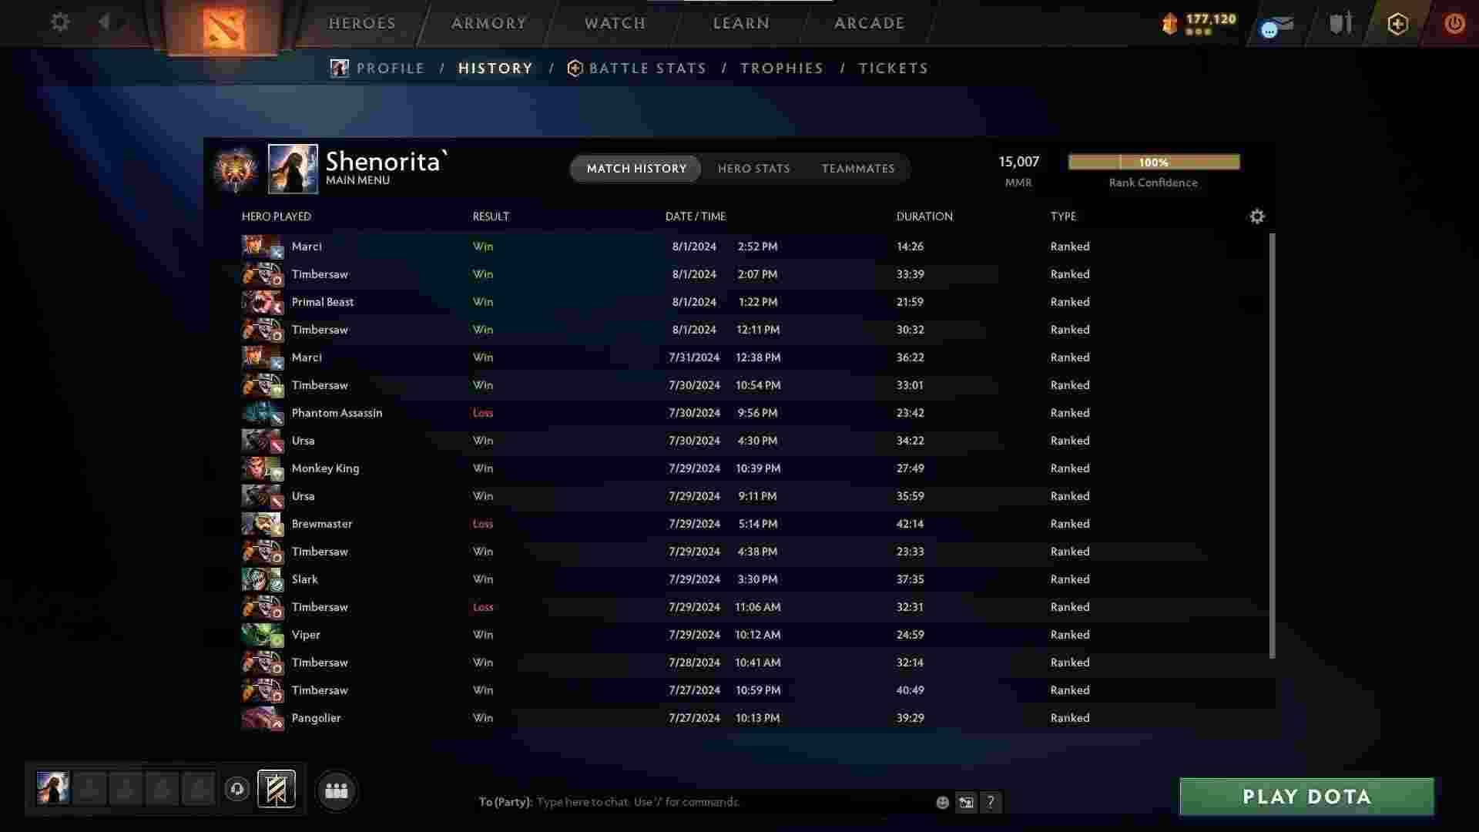Select the Match History view toggle
1479x832 pixels.
coord(636,169)
